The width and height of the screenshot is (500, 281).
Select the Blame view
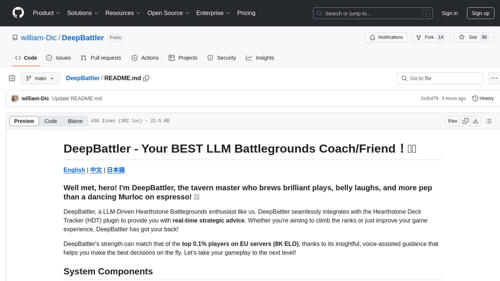click(75, 121)
